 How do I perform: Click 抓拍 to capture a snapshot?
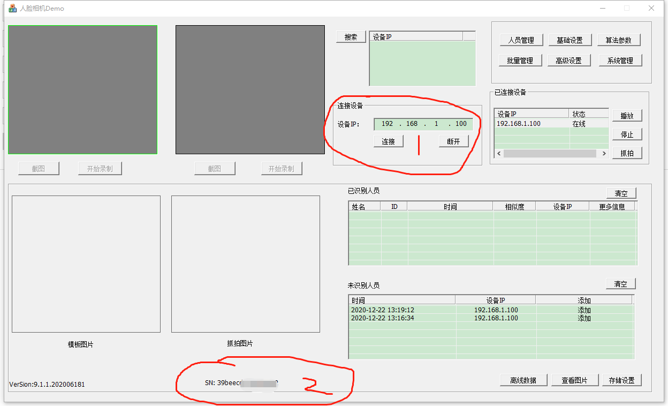click(627, 153)
